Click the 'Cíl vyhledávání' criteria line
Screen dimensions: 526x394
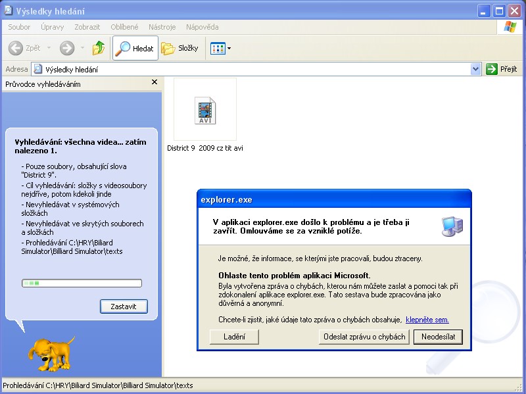click(84, 189)
